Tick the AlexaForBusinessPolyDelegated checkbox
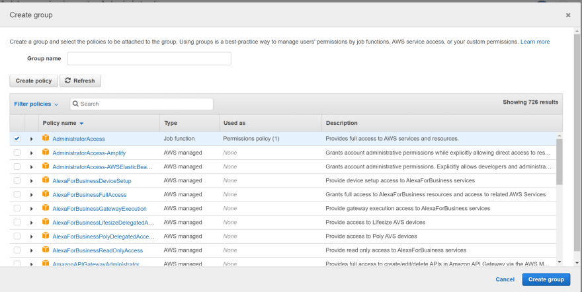The width and height of the screenshot is (582, 292). (17, 237)
